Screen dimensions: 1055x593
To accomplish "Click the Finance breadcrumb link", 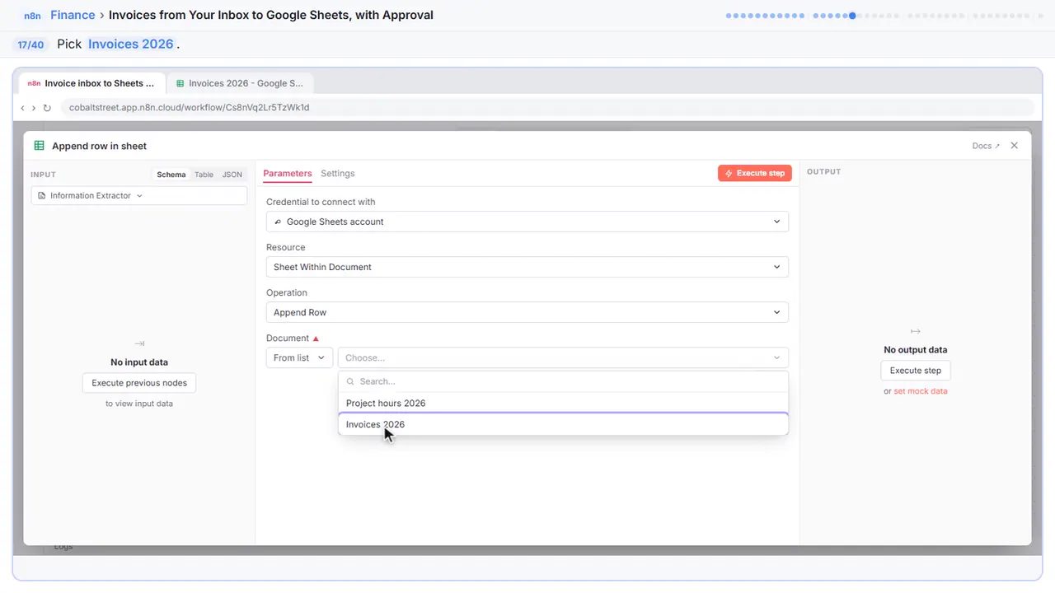I will click(x=73, y=15).
